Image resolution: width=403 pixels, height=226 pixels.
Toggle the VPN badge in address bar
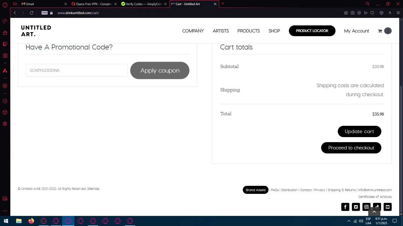pyautogui.click(x=45, y=13)
